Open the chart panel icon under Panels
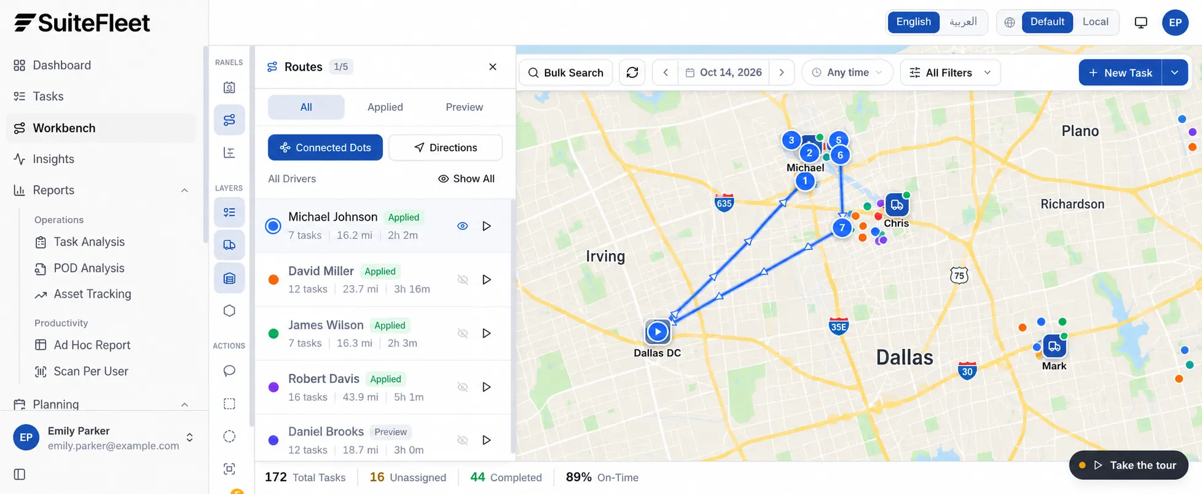Screen dimensions: 1202x494 coord(229,152)
